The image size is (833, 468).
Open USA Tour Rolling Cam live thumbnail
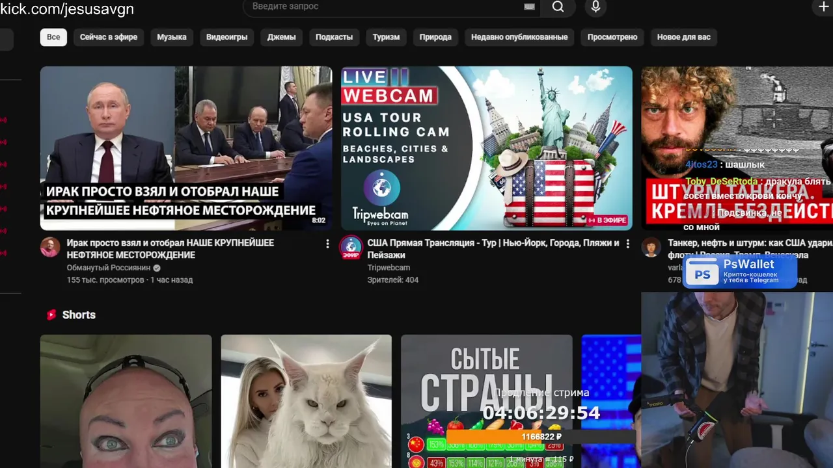pyautogui.click(x=487, y=148)
